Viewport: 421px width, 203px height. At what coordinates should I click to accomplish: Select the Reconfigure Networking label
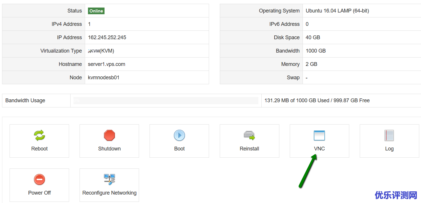(109, 193)
